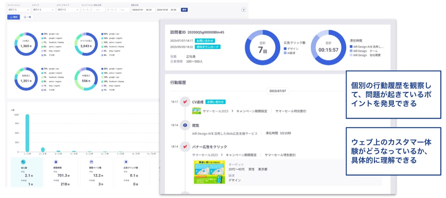Click the デザイン legend swatch under 広告クリック数
This screenshot has width=446, height=198.
(x=285, y=49)
